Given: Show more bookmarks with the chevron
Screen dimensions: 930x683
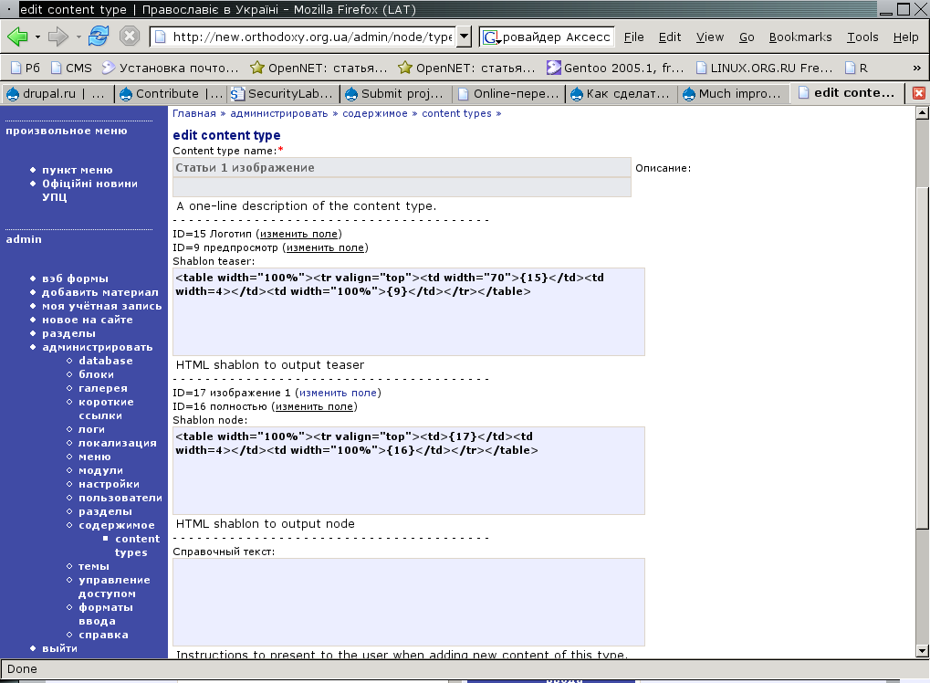Looking at the screenshot, I should 916,68.
